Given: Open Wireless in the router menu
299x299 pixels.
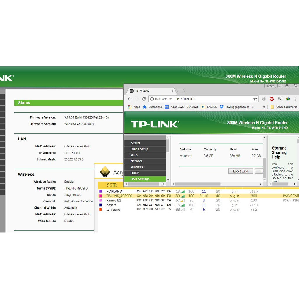Looking at the screenshot, I should [145, 167].
